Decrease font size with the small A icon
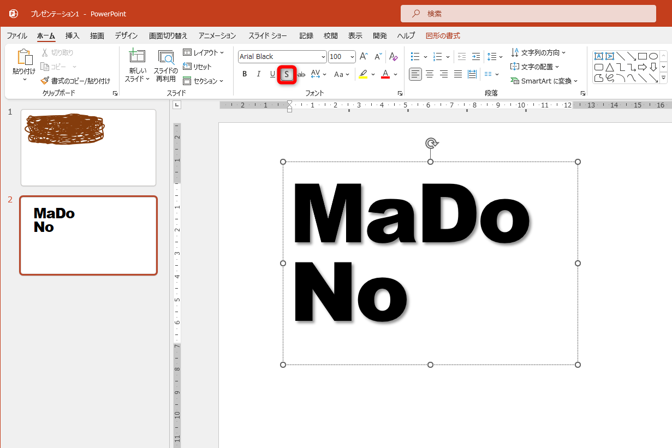Viewport: 672px width, 448px height. tap(378, 57)
